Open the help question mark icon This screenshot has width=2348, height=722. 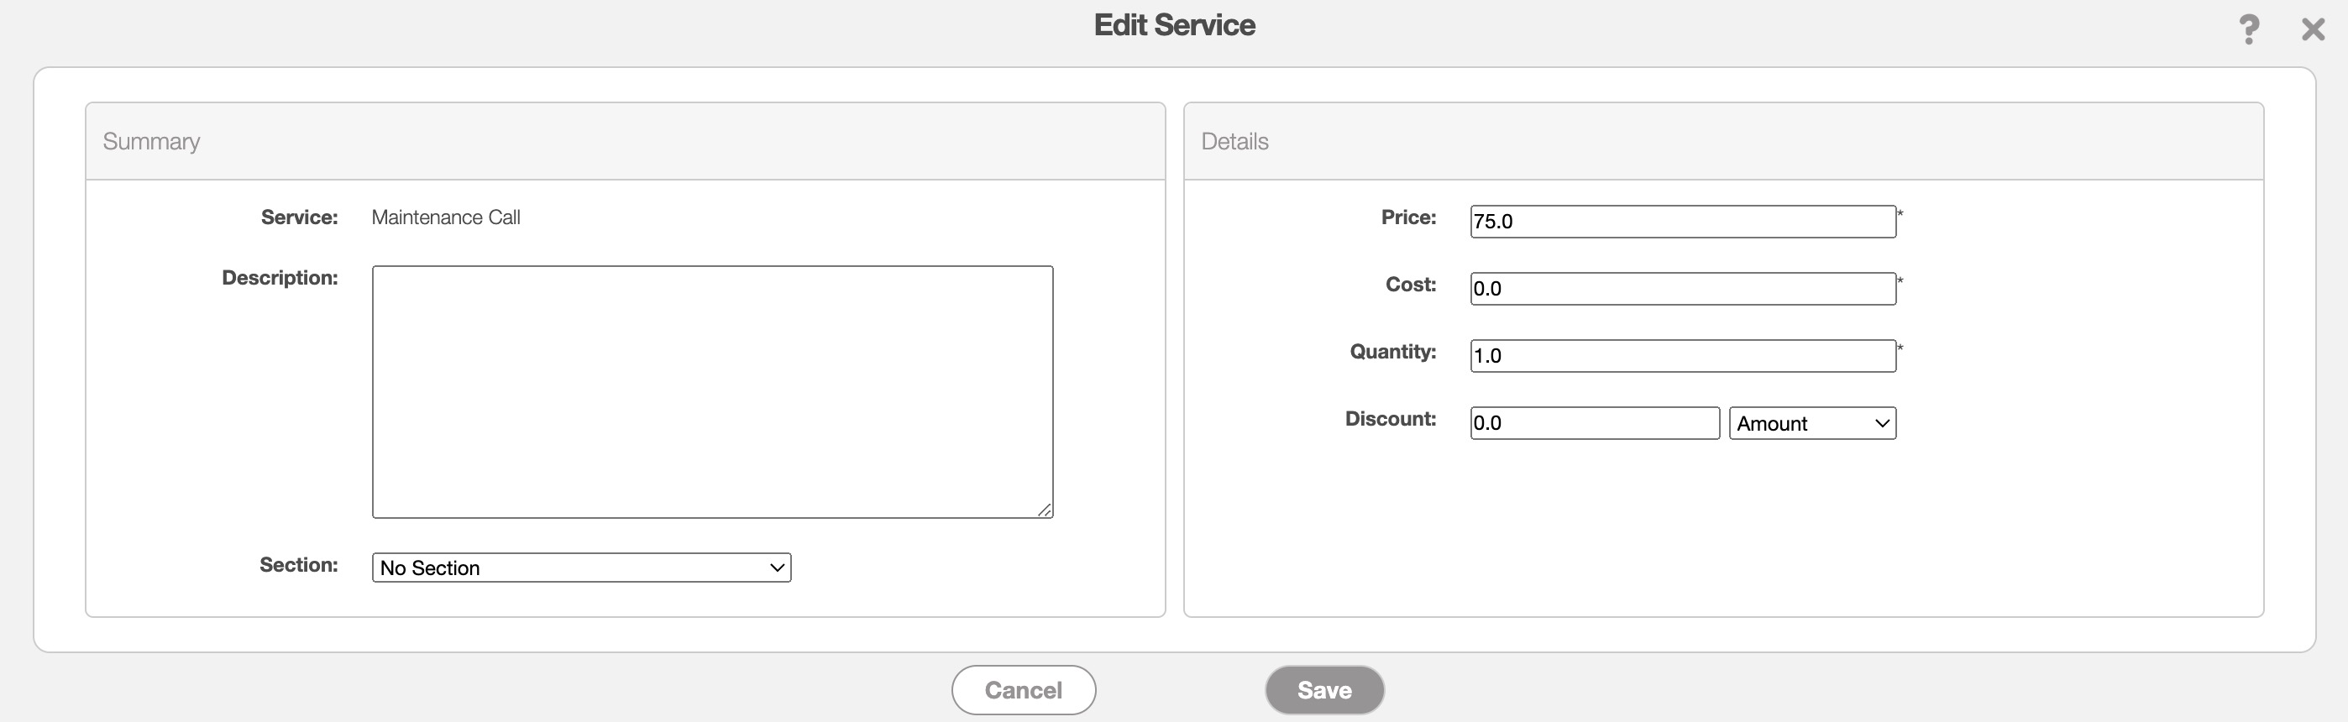coord(2249,29)
